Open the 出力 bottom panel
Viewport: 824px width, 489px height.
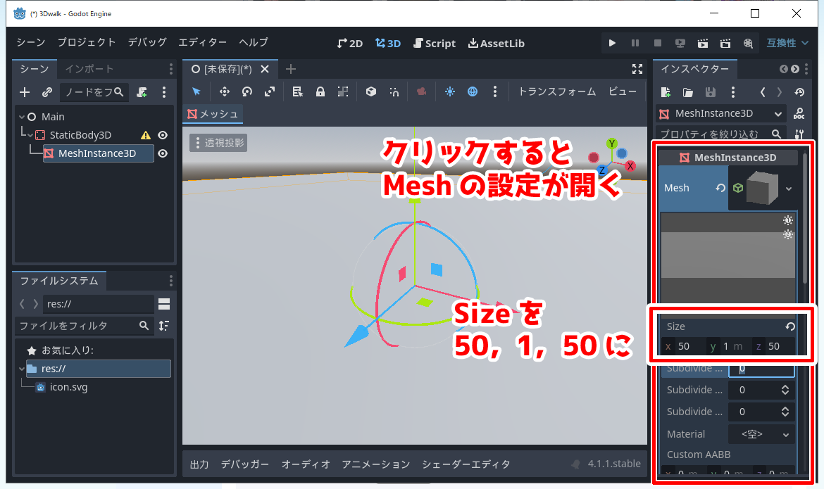tap(199, 464)
